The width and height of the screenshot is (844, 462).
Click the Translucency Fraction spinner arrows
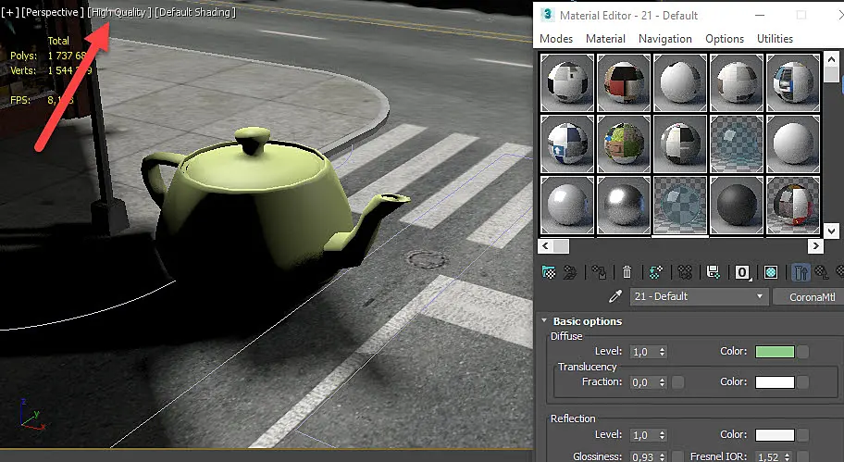[662, 382]
